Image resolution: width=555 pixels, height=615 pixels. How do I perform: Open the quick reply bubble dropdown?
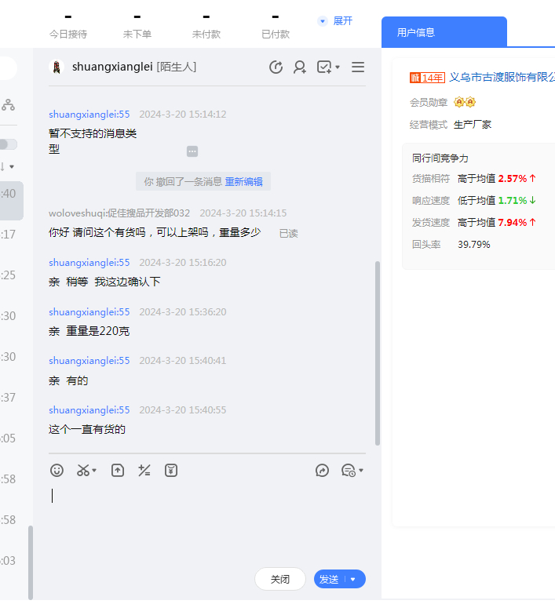pos(352,471)
